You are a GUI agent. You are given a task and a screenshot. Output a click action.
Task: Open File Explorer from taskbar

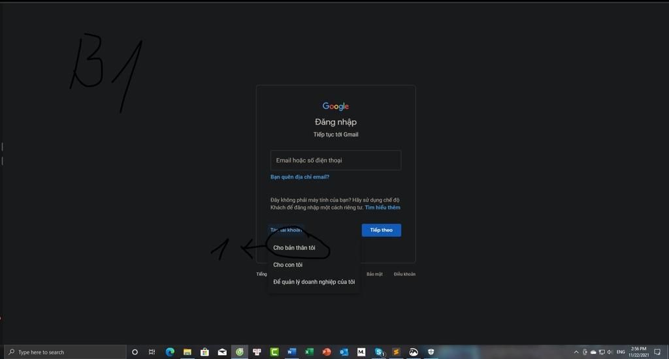click(188, 352)
